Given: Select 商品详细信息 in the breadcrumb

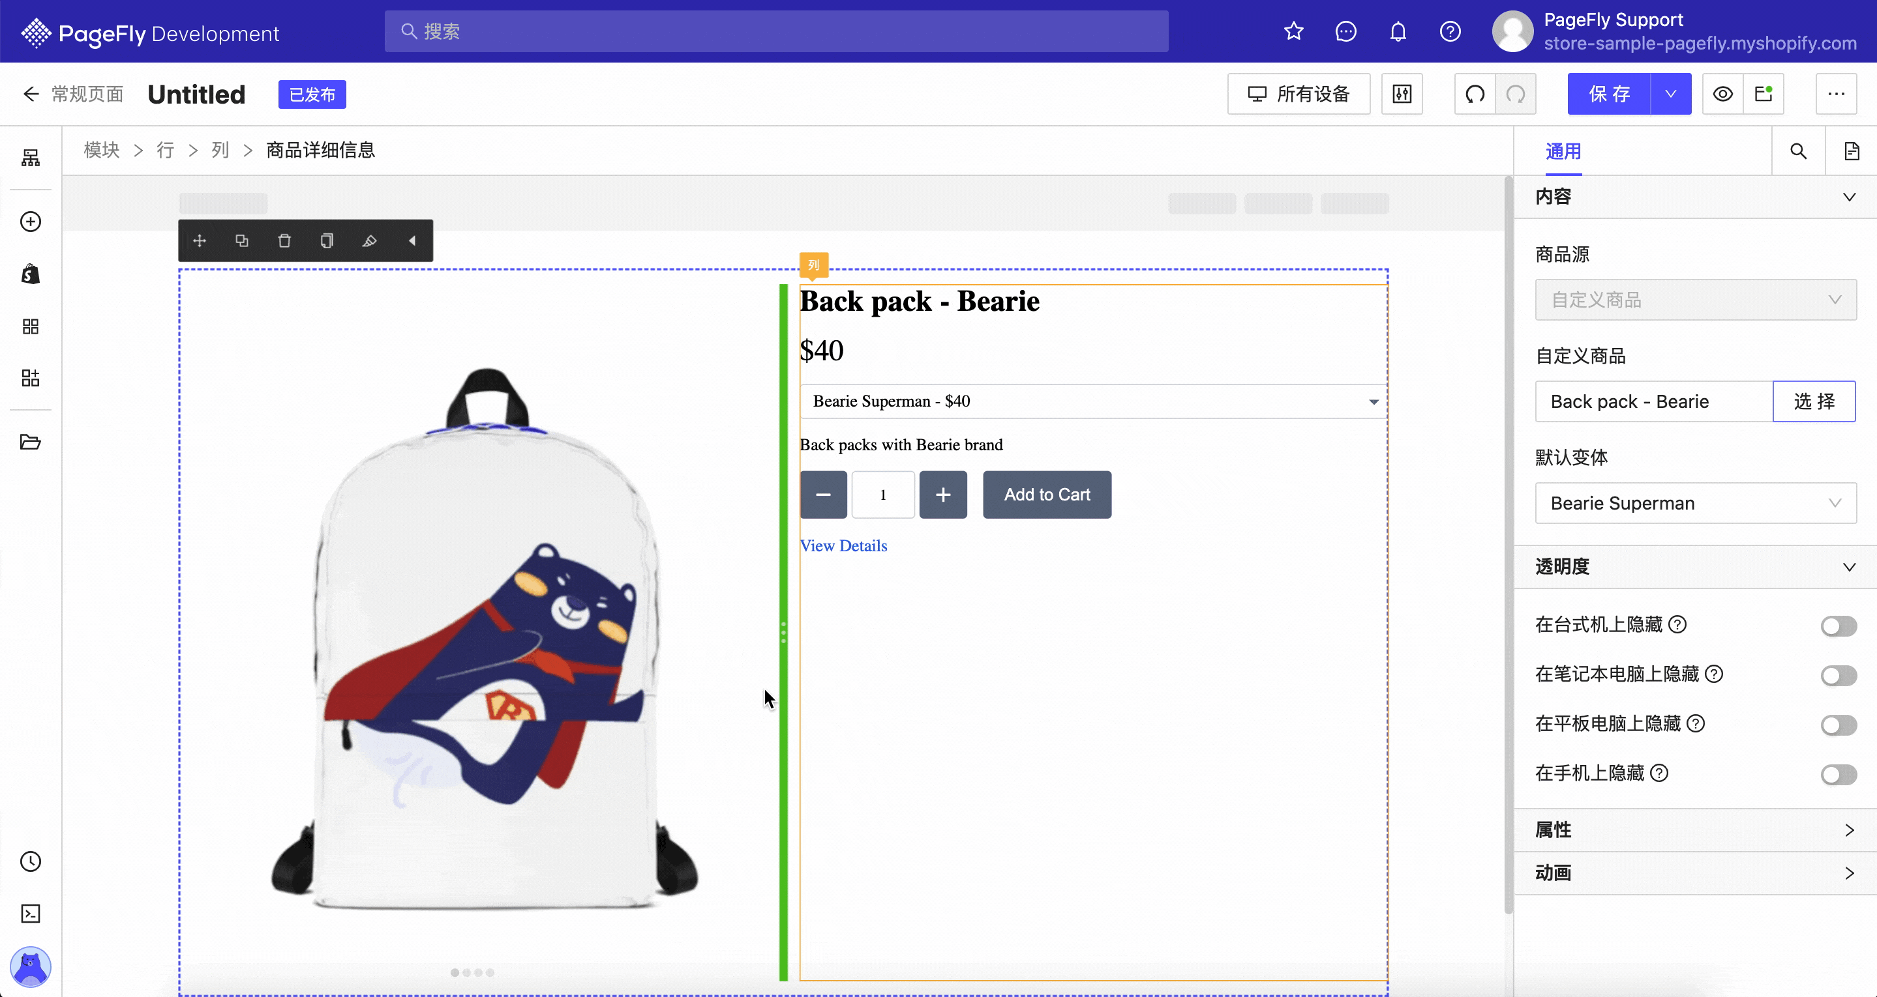Looking at the screenshot, I should coord(321,150).
